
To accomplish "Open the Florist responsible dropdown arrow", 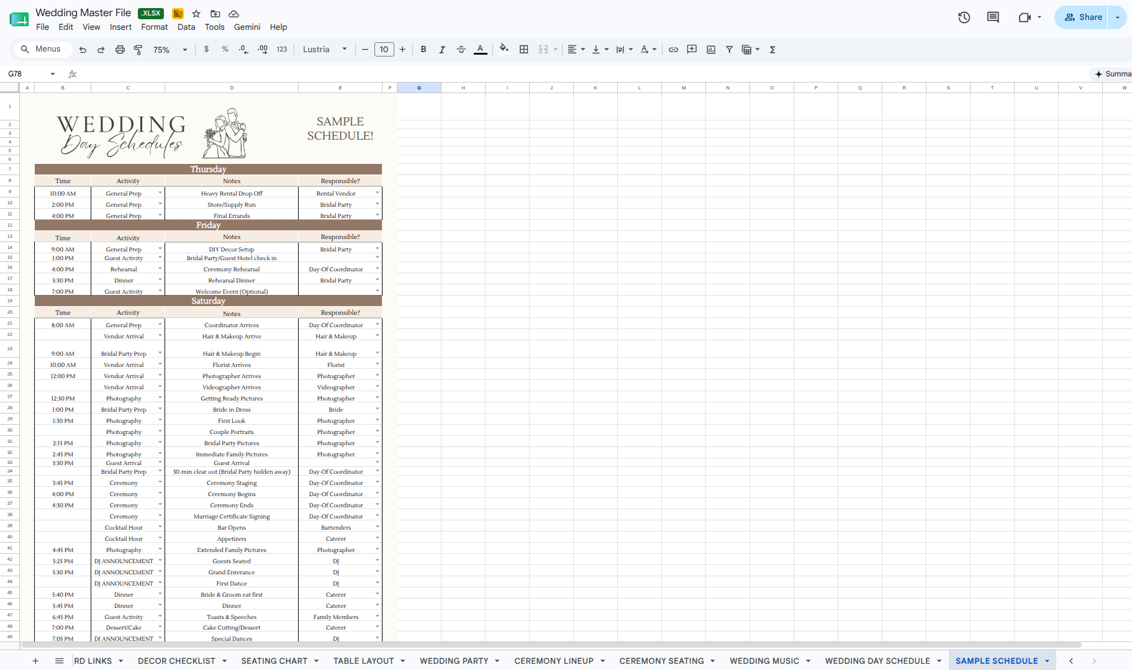I will click(x=377, y=364).
